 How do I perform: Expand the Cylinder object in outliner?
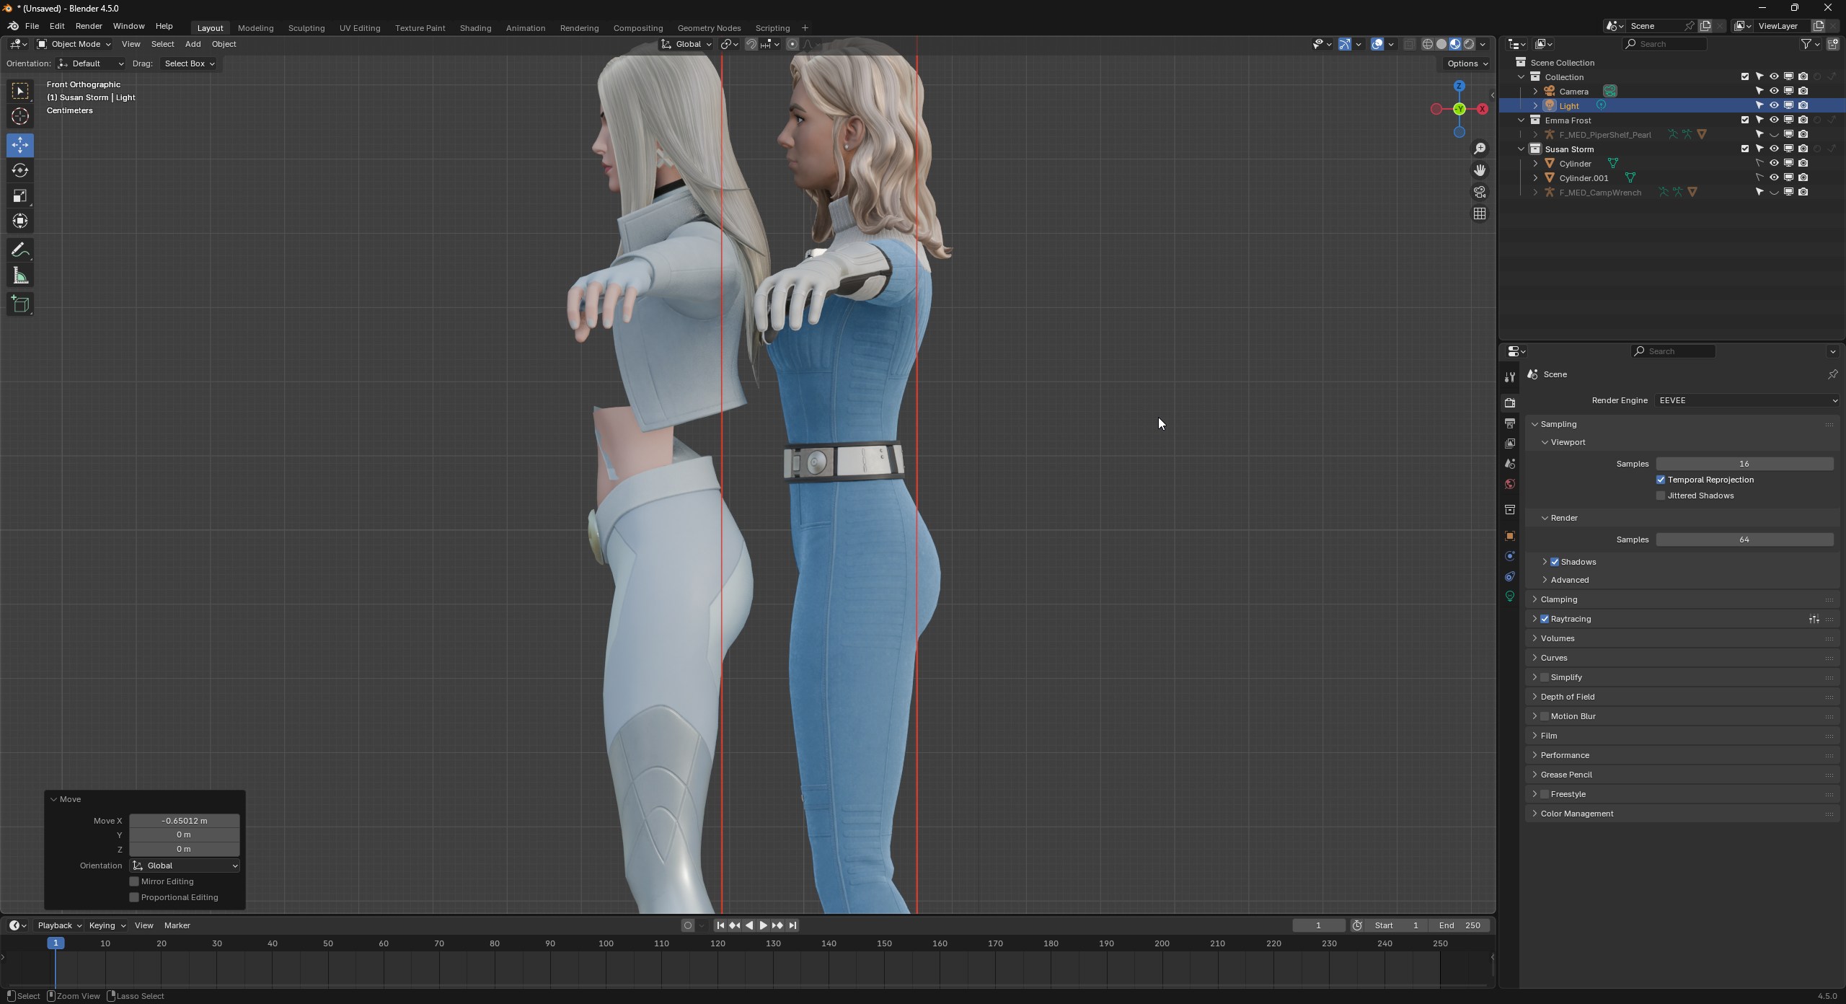click(x=1535, y=163)
